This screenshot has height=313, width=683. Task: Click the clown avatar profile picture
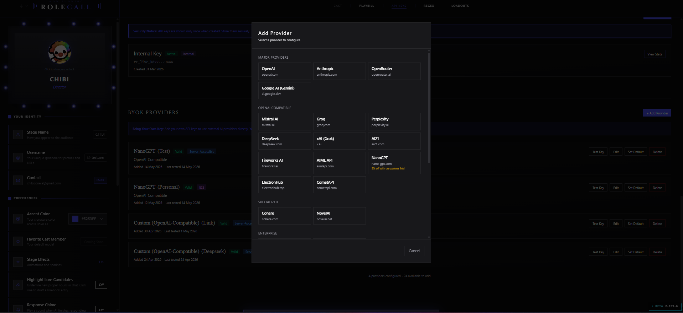[59, 53]
